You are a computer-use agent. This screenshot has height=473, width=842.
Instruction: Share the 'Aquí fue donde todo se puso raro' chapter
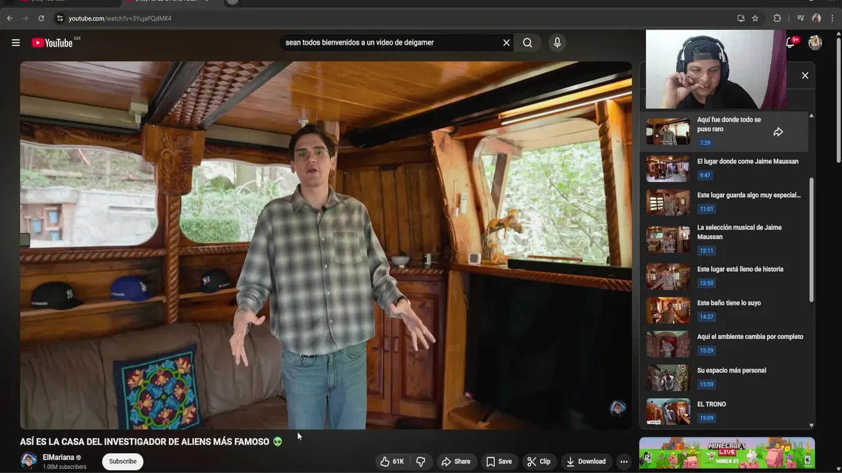coord(778,132)
